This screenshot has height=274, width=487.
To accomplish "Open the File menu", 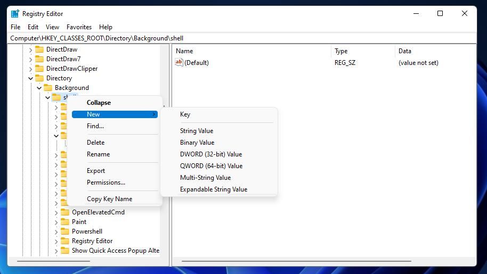I will tap(15, 27).
